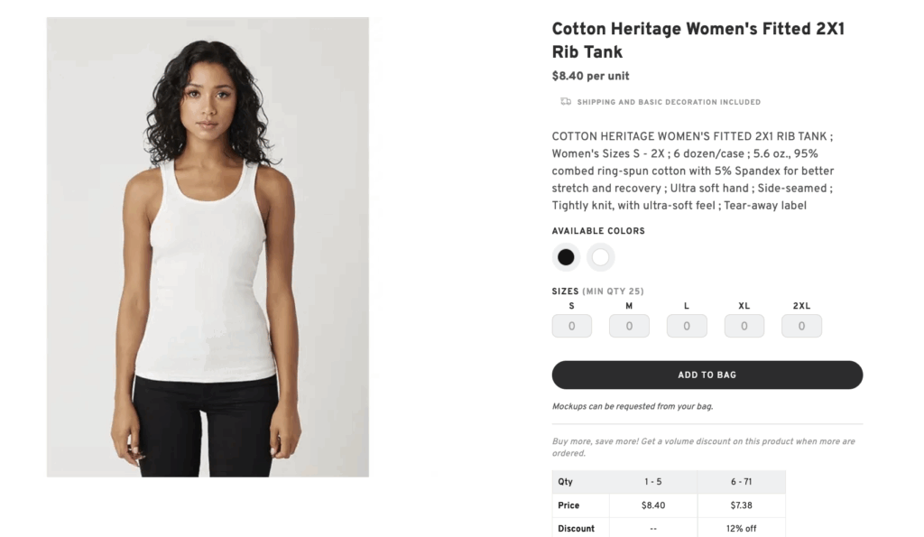
Task: Click the $7.38 price cell
Action: tap(740, 505)
